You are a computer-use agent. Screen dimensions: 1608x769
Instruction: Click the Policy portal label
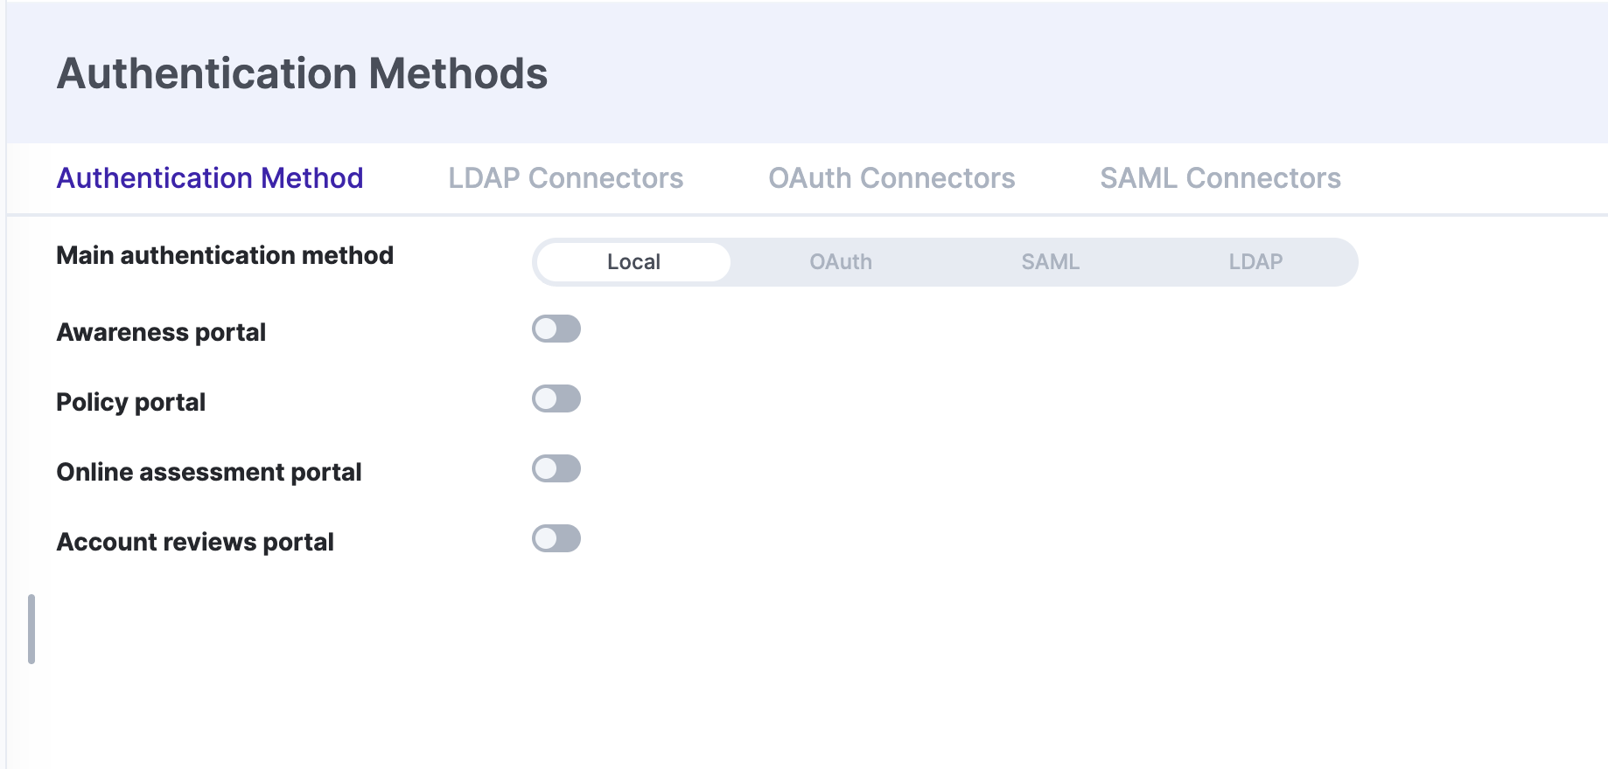tap(131, 402)
